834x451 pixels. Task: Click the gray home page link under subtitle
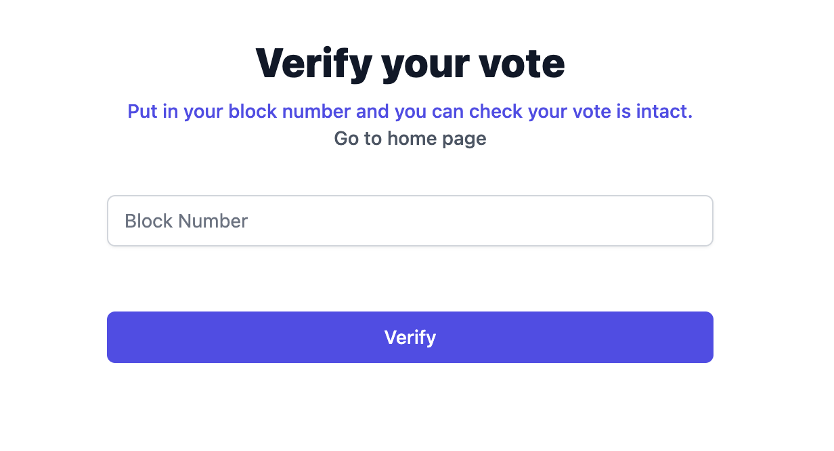tap(410, 139)
